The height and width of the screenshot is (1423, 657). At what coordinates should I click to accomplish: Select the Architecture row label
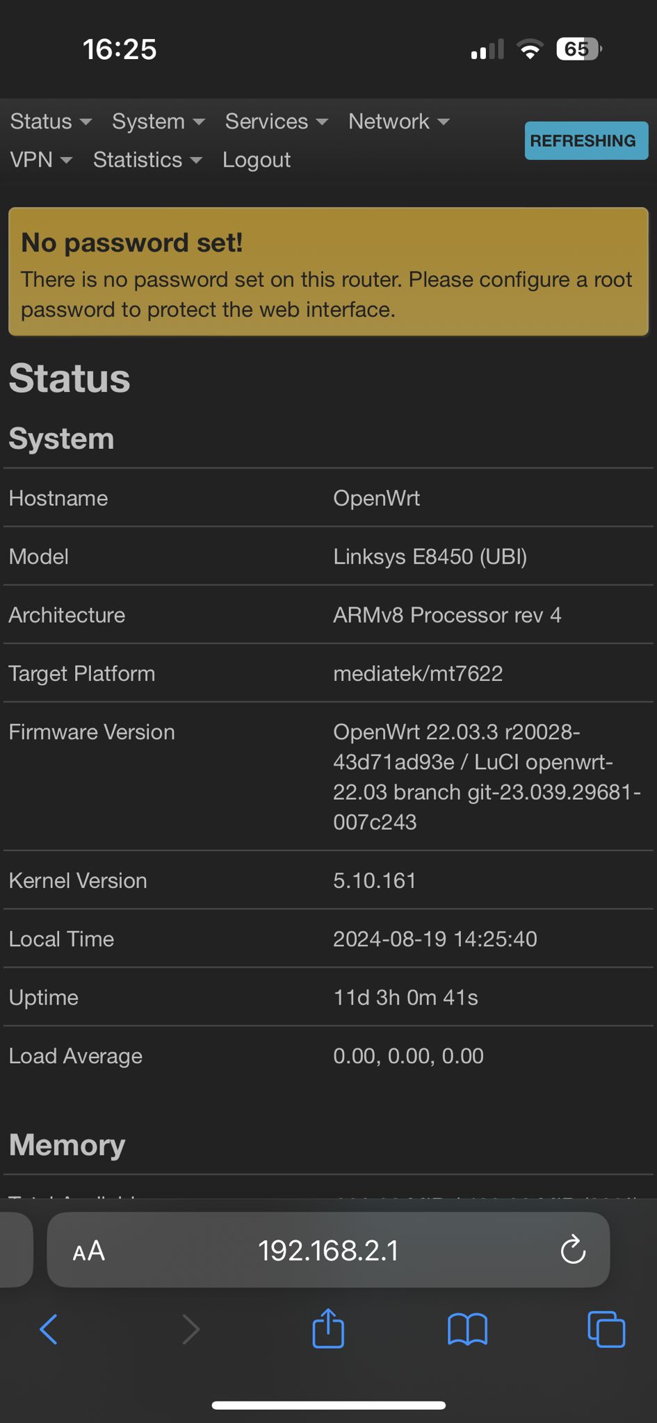pyautogui.click(x=67, y=615)
